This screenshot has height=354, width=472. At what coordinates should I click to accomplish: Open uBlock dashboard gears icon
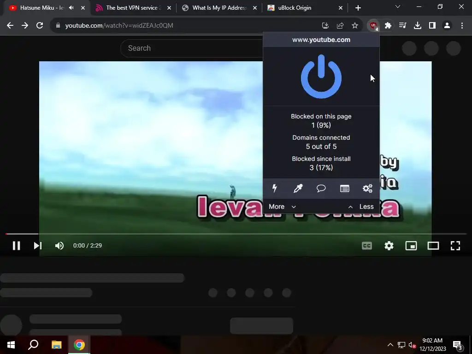click(367, 189)
